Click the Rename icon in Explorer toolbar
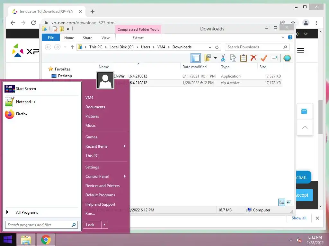 [274, 58]
